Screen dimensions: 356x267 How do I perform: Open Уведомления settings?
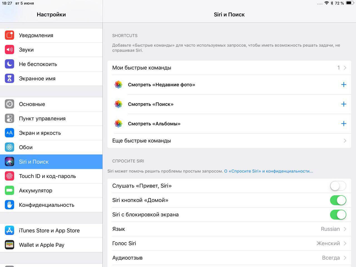tap(51, 35)
